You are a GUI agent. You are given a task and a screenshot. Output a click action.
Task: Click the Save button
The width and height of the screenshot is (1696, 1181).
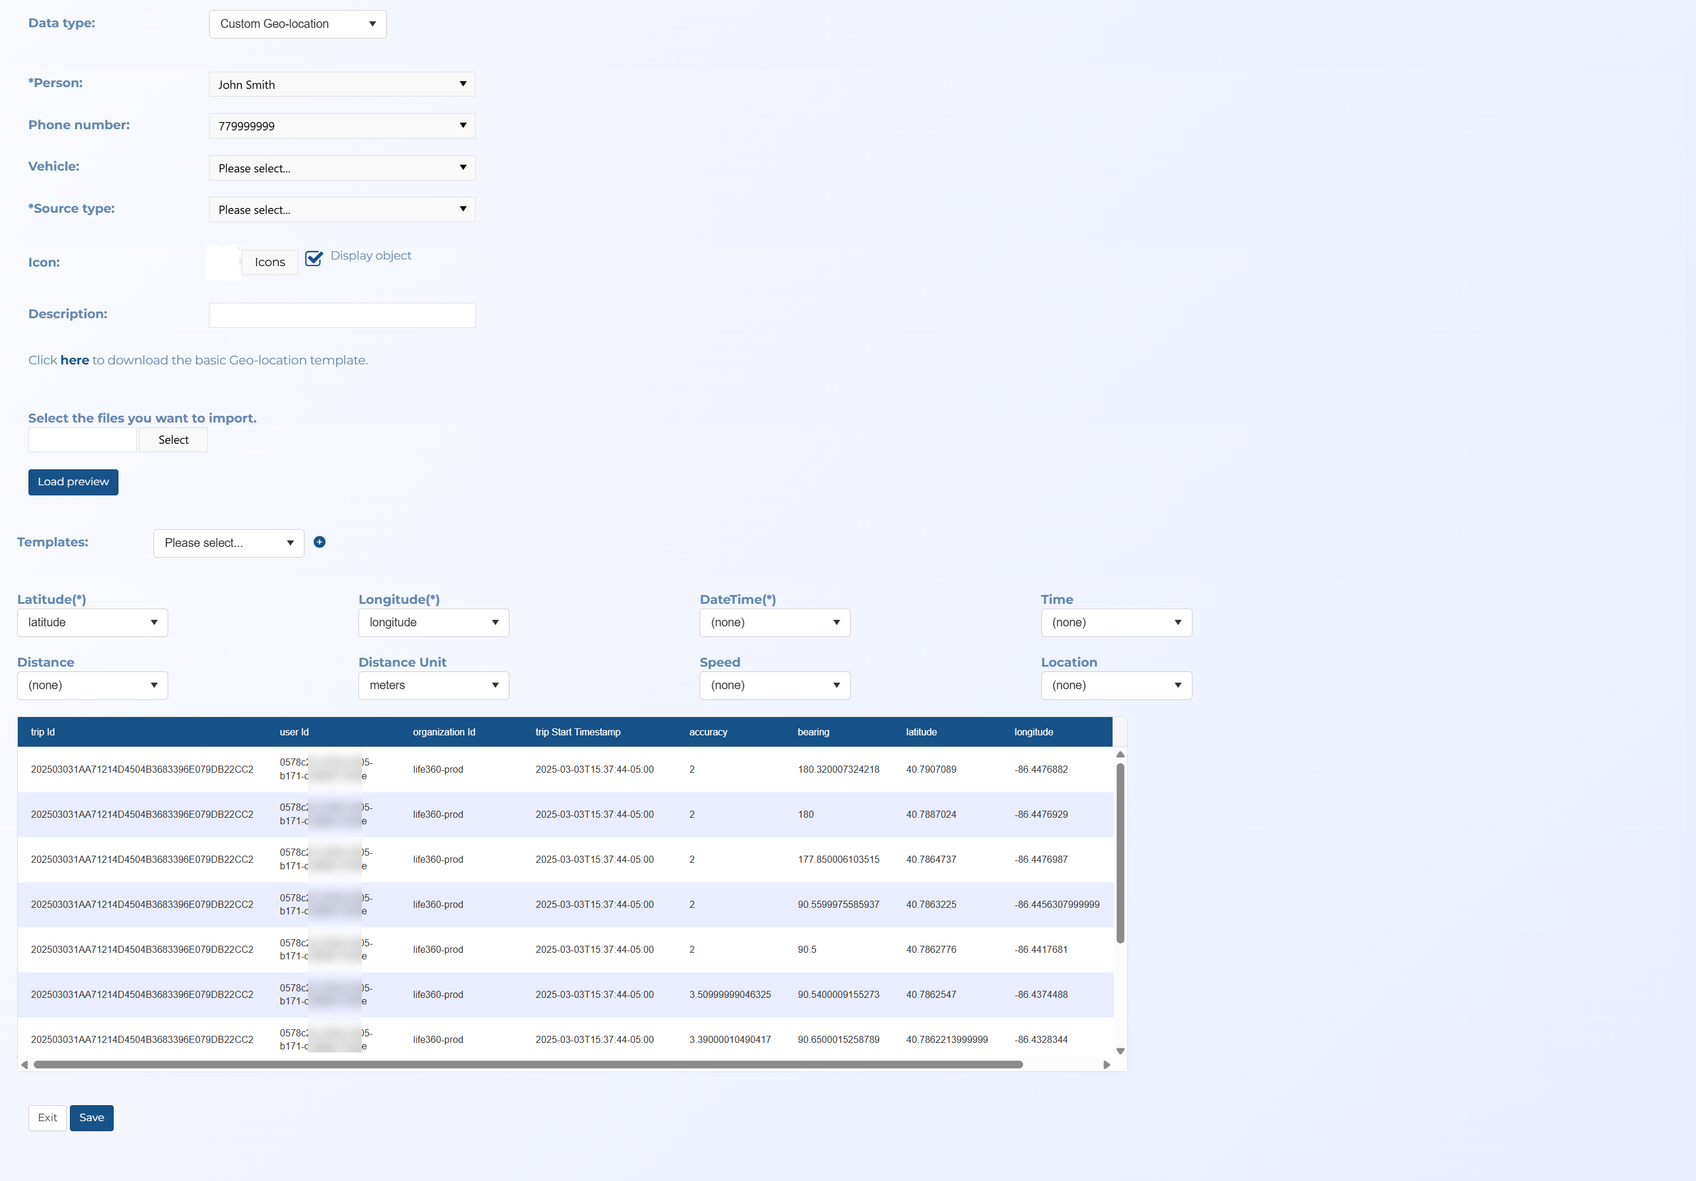(92, 1118)
